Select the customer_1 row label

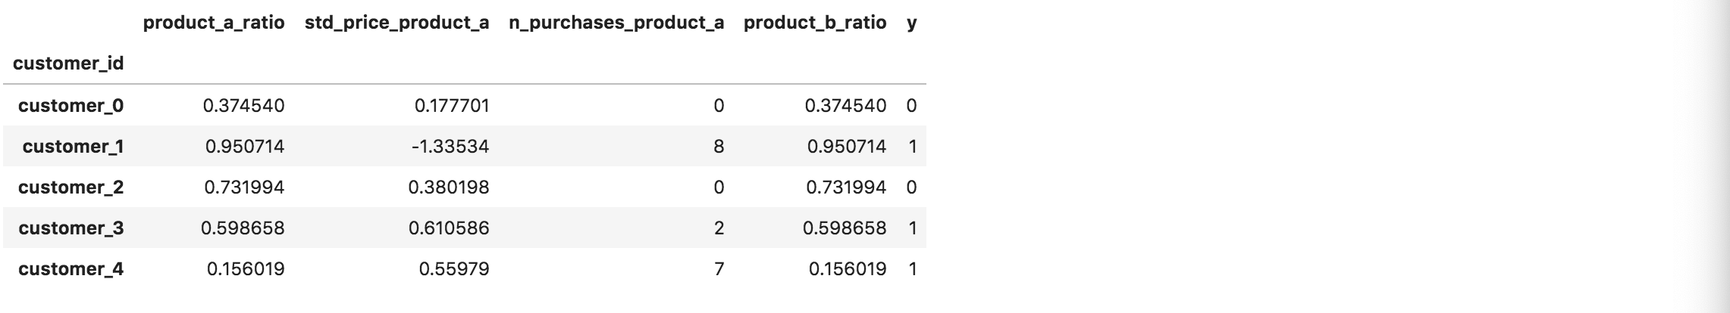[73, 147]
